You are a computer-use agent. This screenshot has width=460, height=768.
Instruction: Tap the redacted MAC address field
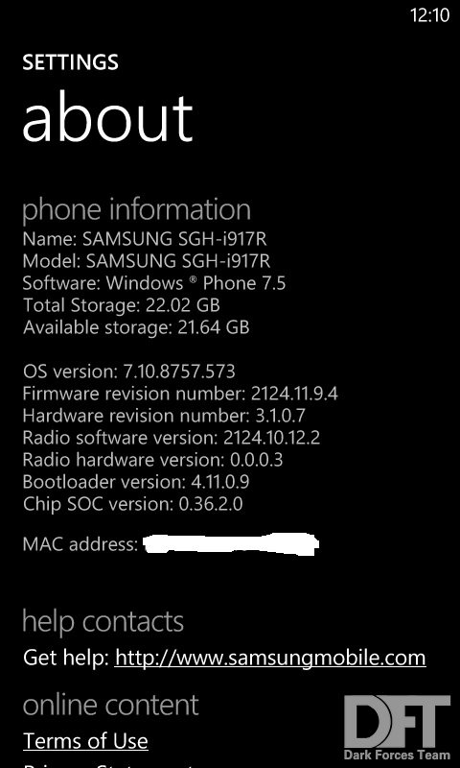tap(231, 544)
